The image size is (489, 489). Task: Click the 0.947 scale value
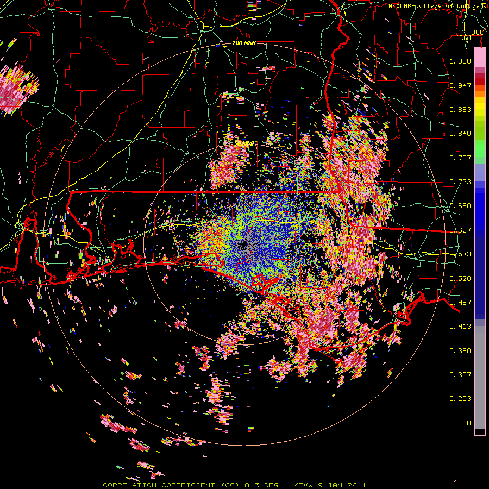[460, 85]
